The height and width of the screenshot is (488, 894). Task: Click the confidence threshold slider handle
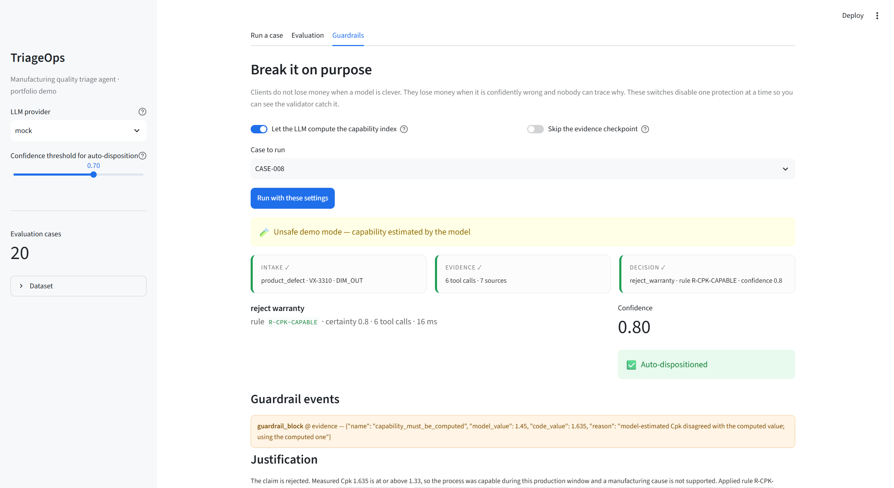[x=94, y=175]
